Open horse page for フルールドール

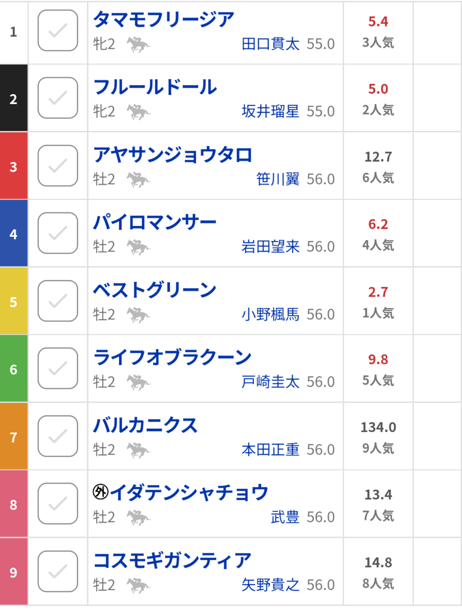[x=155, y=87]
